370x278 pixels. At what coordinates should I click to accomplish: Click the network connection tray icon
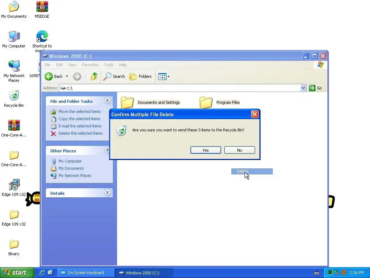[336, 273]
